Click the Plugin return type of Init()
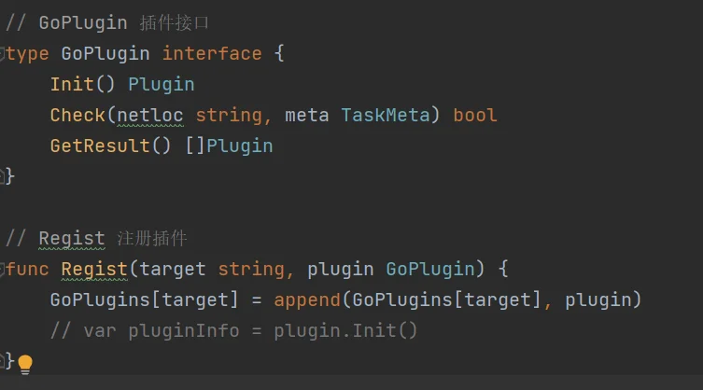703x390 pixels. (162, 85)
